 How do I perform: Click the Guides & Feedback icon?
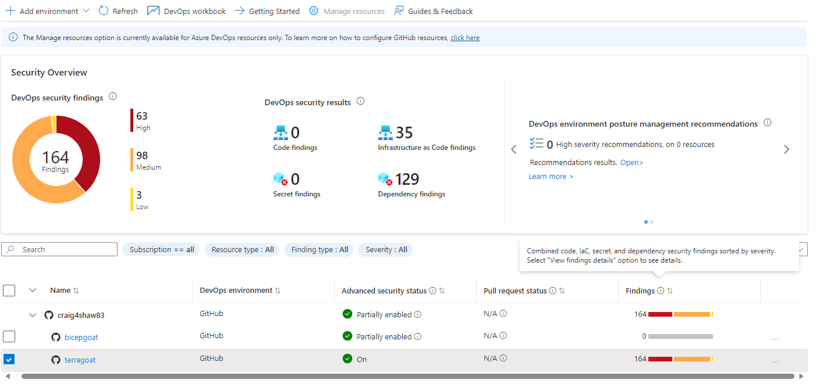click(399, 11)
